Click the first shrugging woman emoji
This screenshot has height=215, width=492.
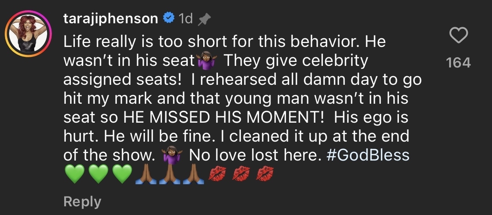(x=206, y=61)
